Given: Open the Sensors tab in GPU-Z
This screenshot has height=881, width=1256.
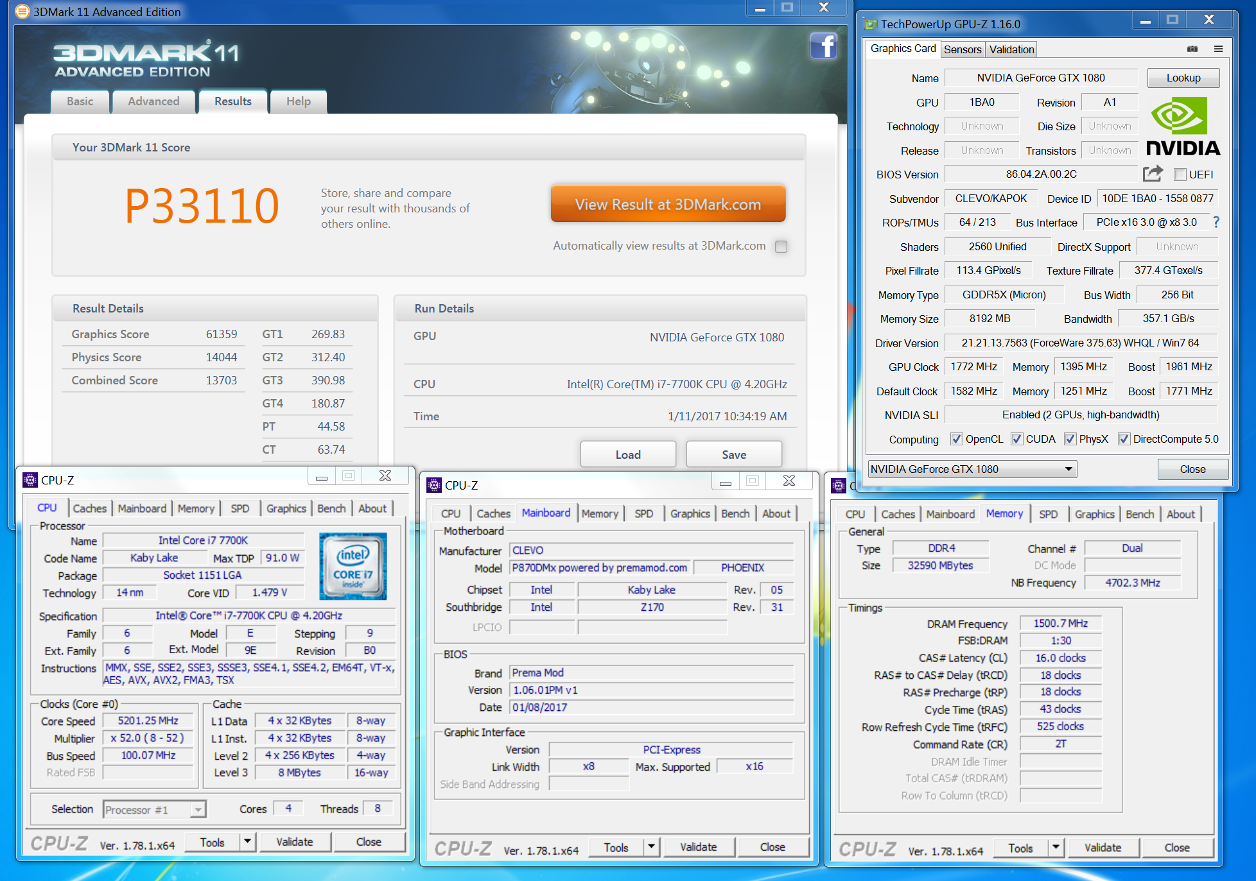Looking at the screenshot, I should click(963, 49).
